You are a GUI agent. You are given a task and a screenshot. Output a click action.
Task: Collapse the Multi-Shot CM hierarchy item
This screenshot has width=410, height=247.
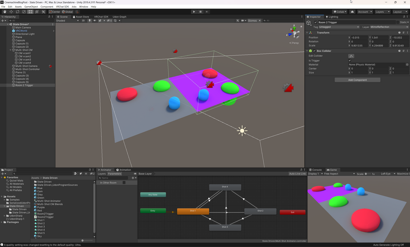[11, 50]
